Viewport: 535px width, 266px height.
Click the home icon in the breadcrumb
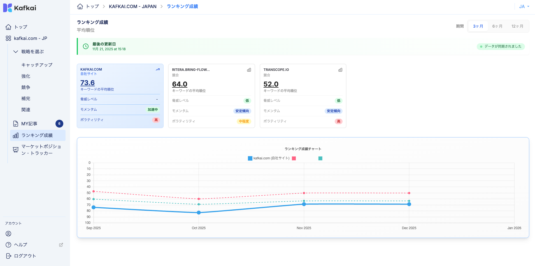(x=80, y=6)
